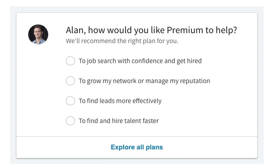Select the find and hire talent faster radio
This screenshot has width=270, height=168.
[70, 121]
